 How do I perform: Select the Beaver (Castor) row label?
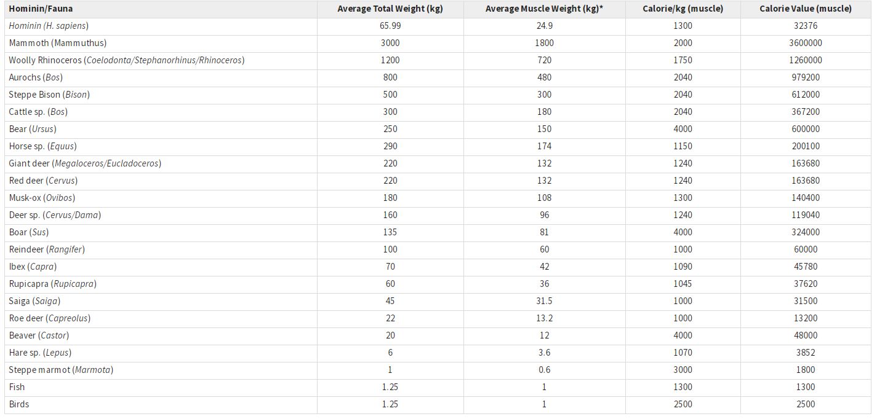(39, 335)
